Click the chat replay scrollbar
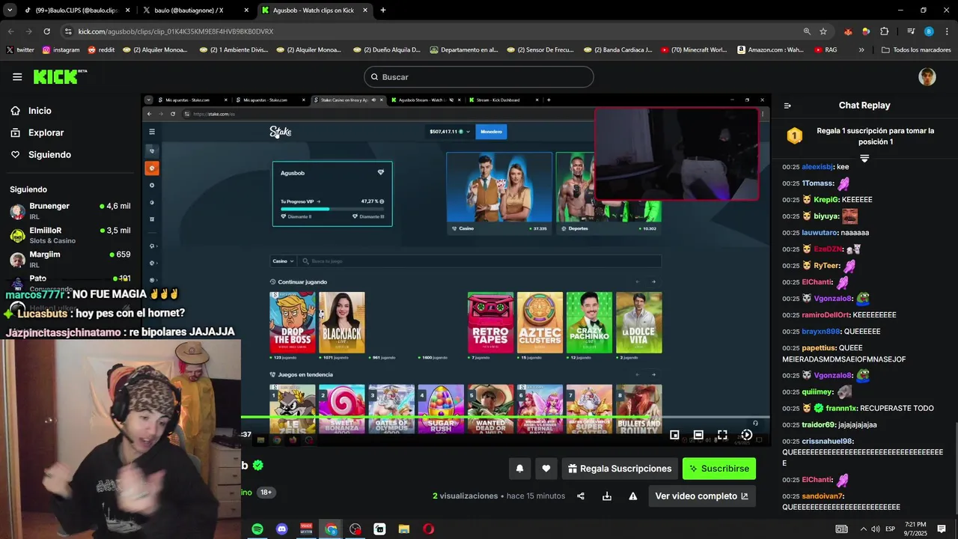The image size is (958, 539). (x=955, y=464)
